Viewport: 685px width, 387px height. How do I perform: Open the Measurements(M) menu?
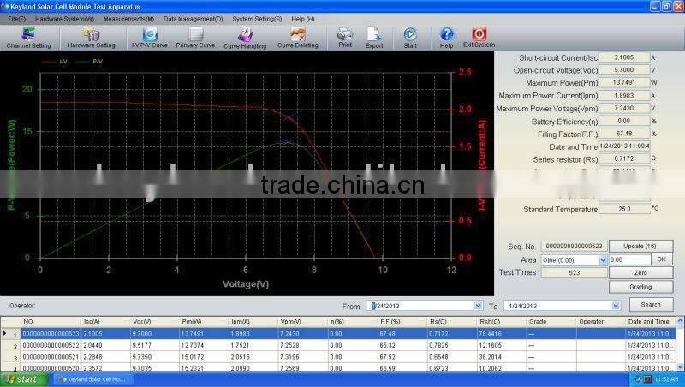pyautogui.click(x=129, y=18)
